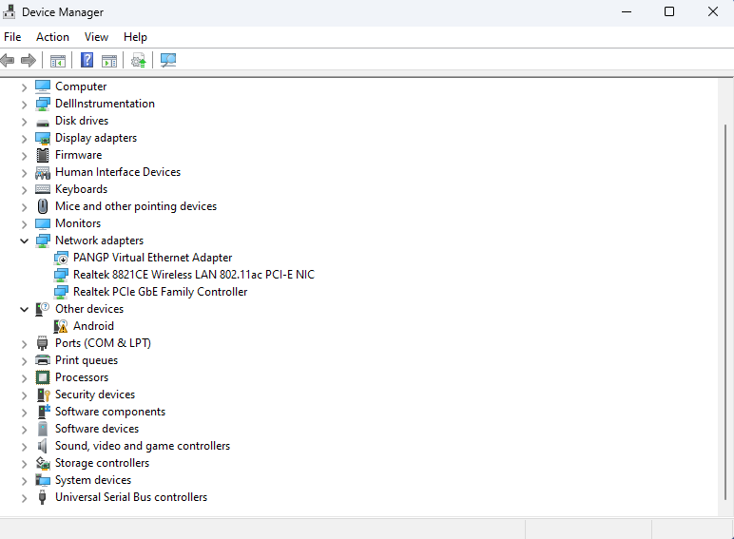Expand the Human Interface Devices node
This screenshot has height=539, width=734.
tap(25, 173)
